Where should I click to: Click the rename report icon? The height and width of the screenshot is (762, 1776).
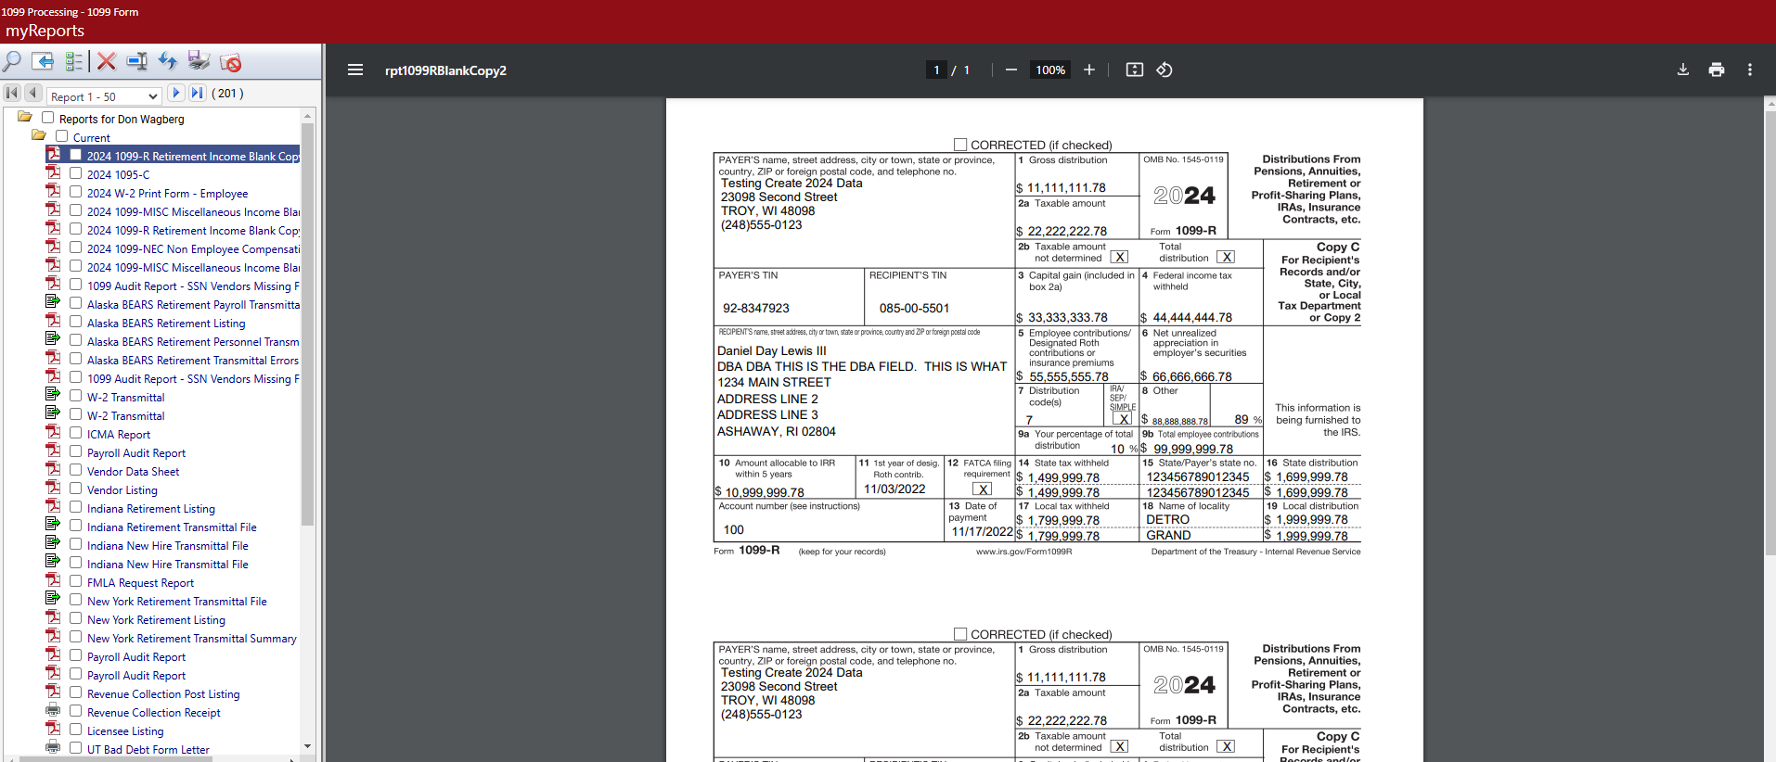click(x=137, y=62)
